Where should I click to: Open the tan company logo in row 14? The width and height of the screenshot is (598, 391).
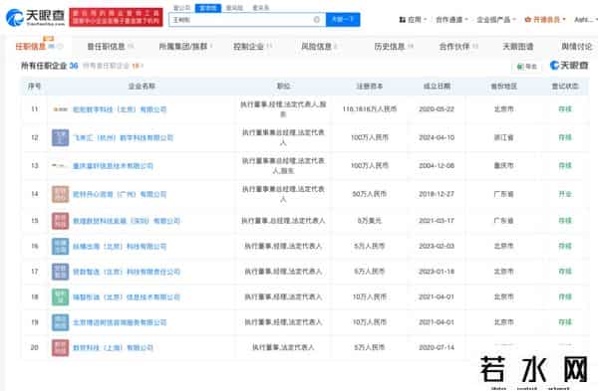tap(60, 194)
